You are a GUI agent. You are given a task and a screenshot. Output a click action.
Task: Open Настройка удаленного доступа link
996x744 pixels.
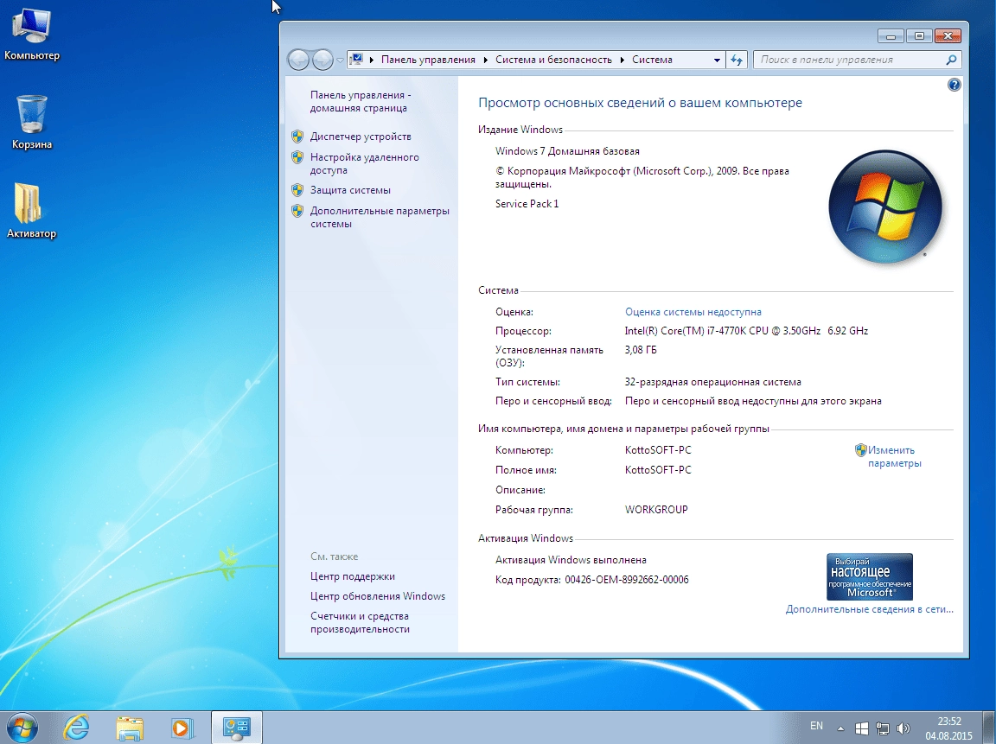click(364, 164)
